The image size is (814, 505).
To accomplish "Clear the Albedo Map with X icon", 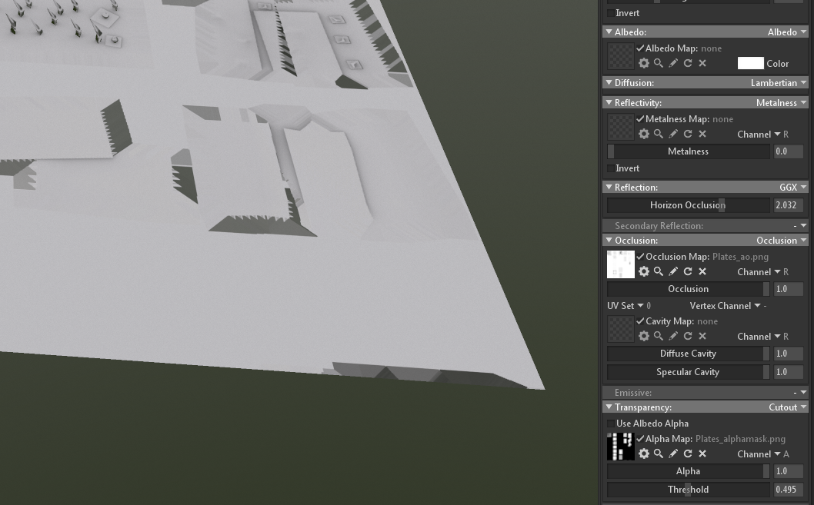I will 702,63.
